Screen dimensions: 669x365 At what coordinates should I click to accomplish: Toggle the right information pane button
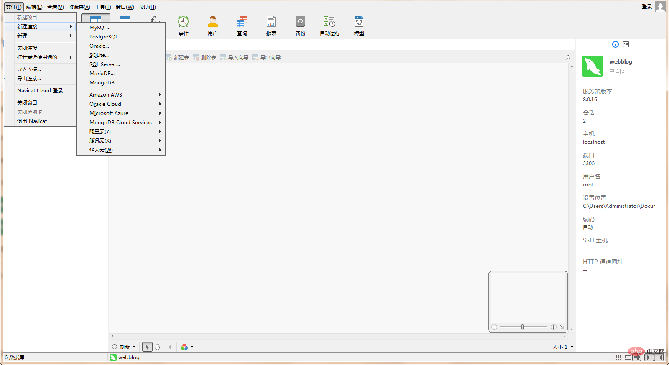659,357
